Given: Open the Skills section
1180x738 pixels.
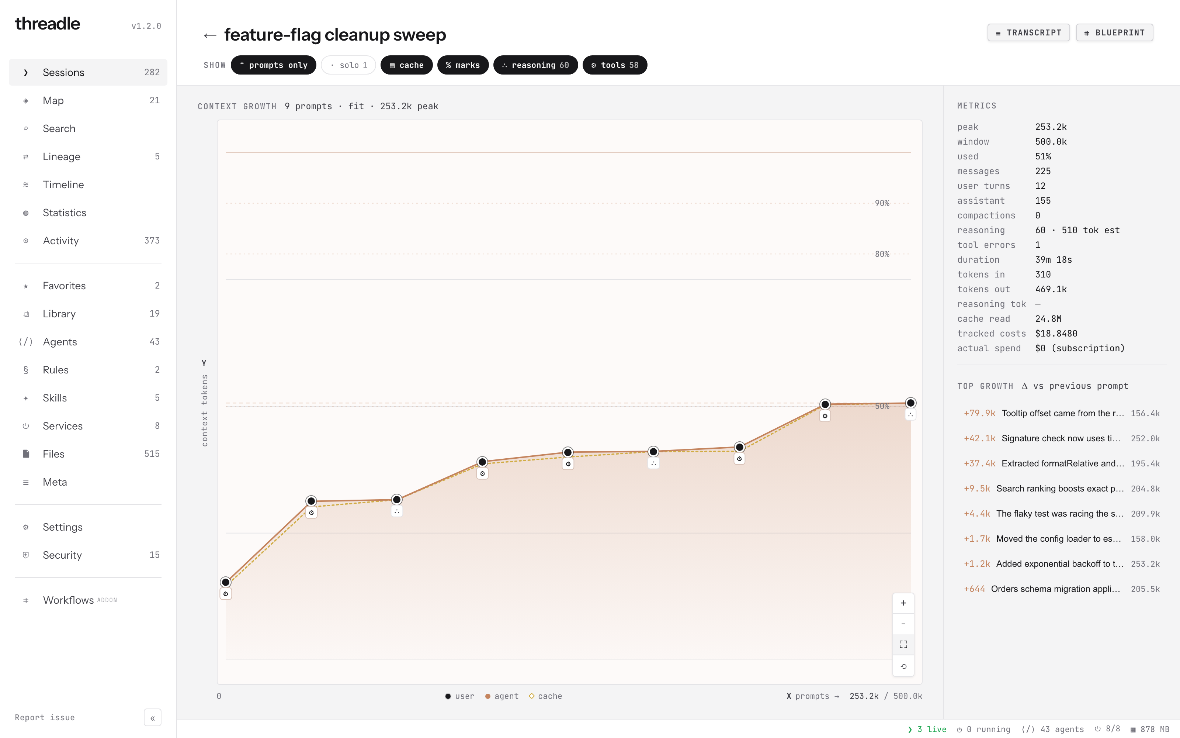Looking at the screenshot, I should click(88, 398).
